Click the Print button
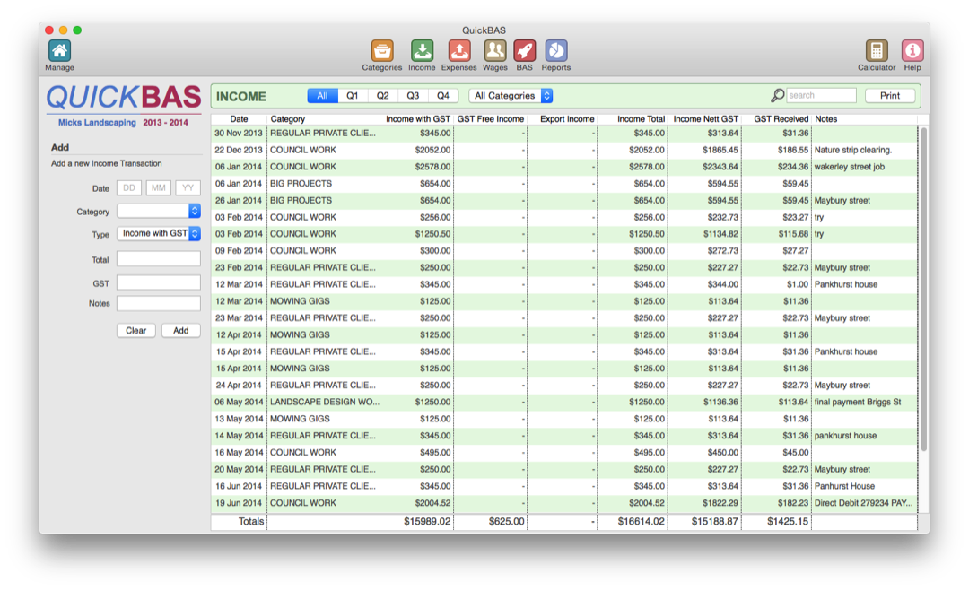This screenshot has width=969, height=590. [x=890, y=95]
